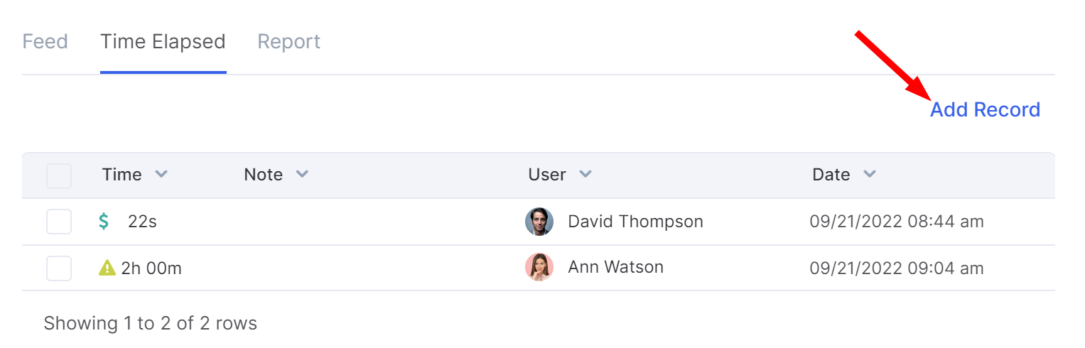Switch to the Feed tab
Viewport: 1085px width, 348px height.
click(x=45, y=42)
